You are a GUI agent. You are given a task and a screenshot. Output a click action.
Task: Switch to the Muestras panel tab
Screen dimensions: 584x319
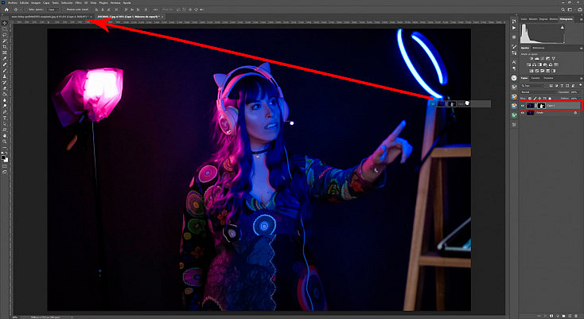point(533,19)
